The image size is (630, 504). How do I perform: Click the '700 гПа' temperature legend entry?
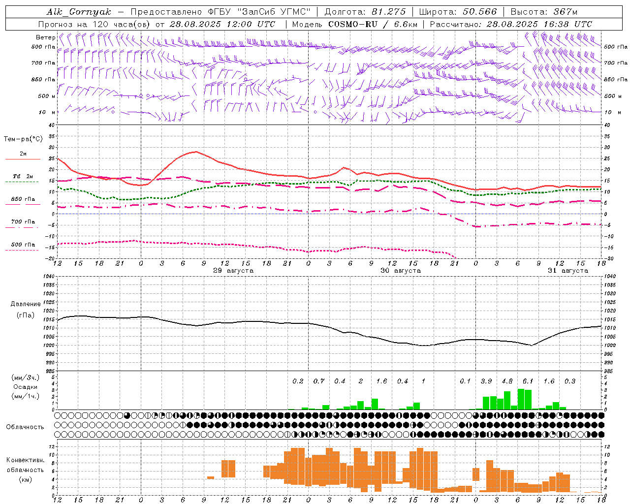pyautogui.click(x=23, y=222)
